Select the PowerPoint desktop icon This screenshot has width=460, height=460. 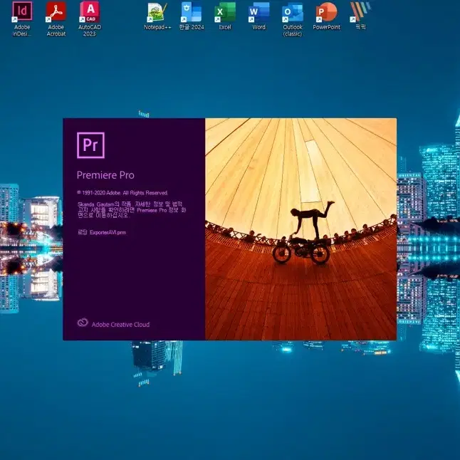point(327,16)
